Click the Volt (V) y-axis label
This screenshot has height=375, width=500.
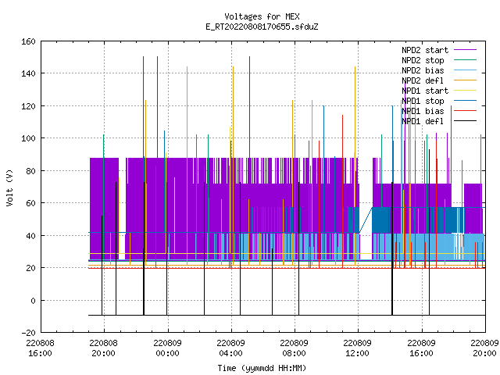[x=10, y=187]
